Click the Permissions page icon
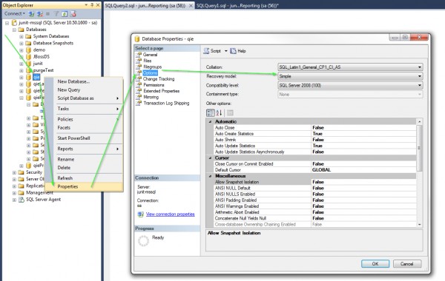 [139, 85]
